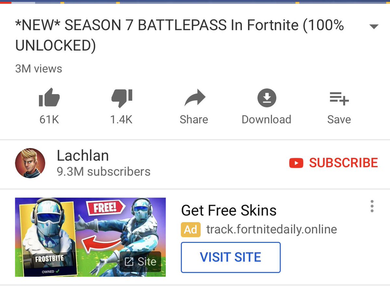Click the red YouTube play logo
Image resolution: width=390 pixels, height=288 pixels.
coord(296,163)
